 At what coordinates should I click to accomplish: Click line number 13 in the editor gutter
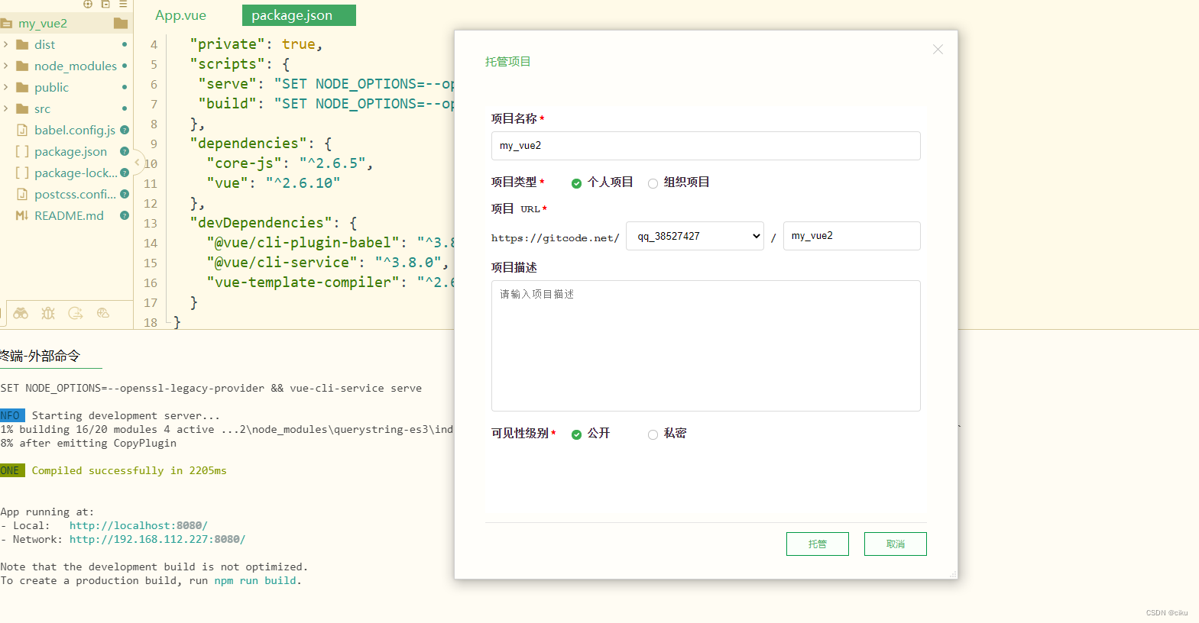coord(151,223)
